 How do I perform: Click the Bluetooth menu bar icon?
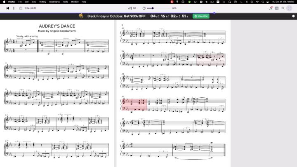coord(247,2)
